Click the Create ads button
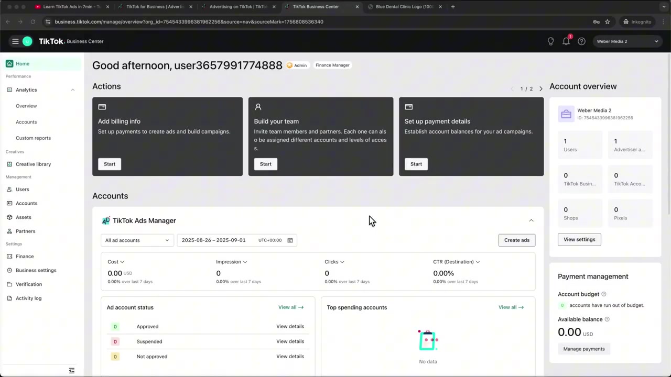671x377 pixels. tap(517, 240)
